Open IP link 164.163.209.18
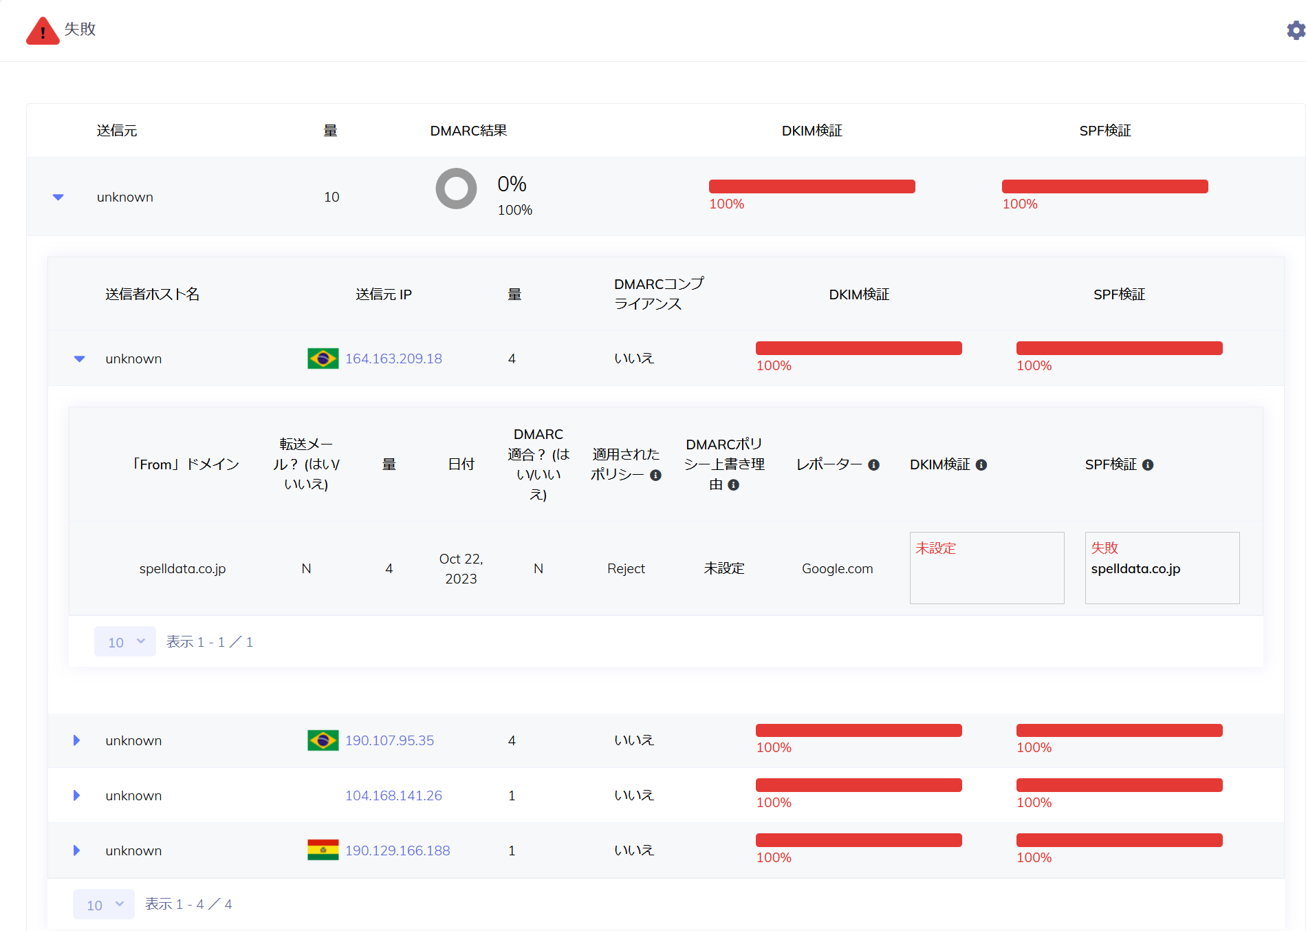This screenshot has height=931, width=1306. [393, 359]
